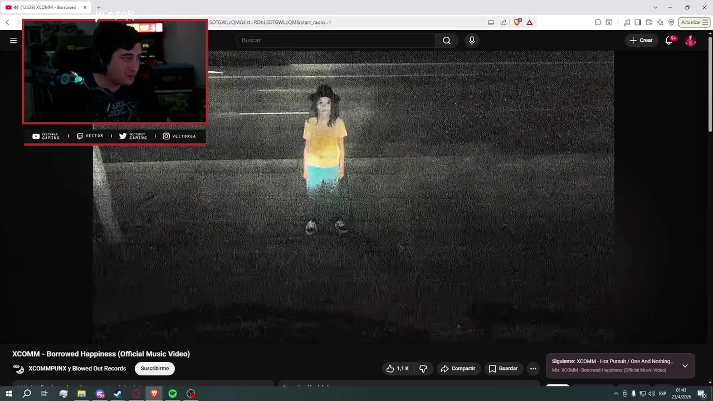
Task: Open the recording app taskbar icon
Action: pyautogui.click(x=191, y=394)
